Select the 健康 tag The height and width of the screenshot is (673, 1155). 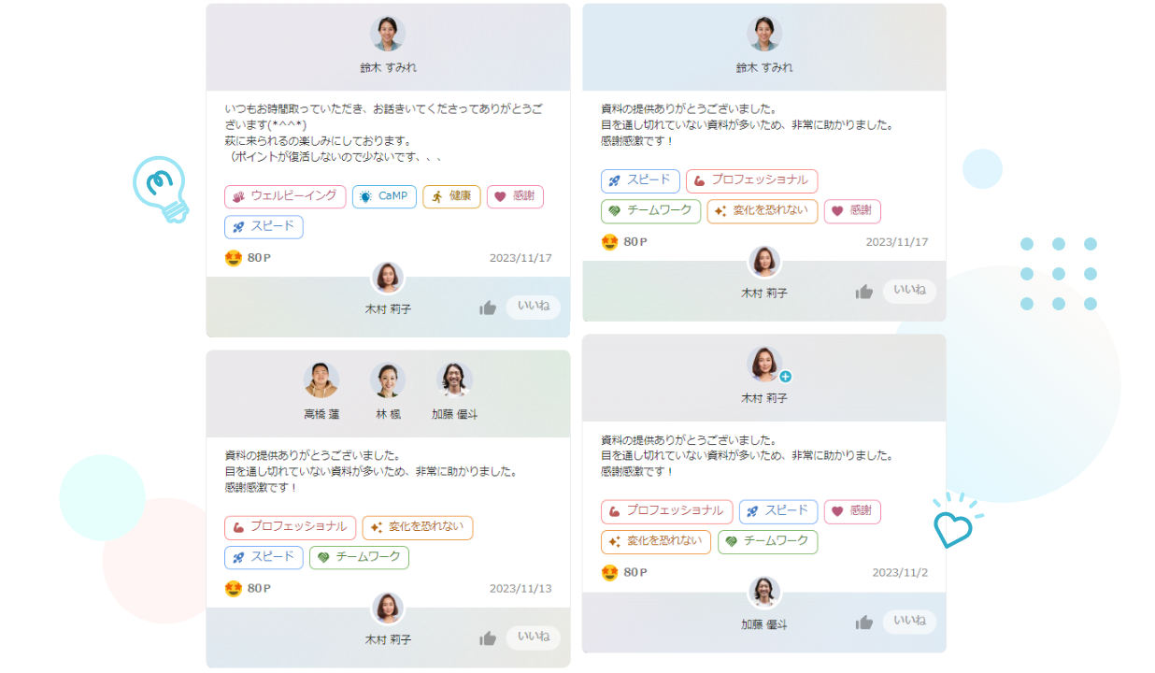[x=451, y=196]
